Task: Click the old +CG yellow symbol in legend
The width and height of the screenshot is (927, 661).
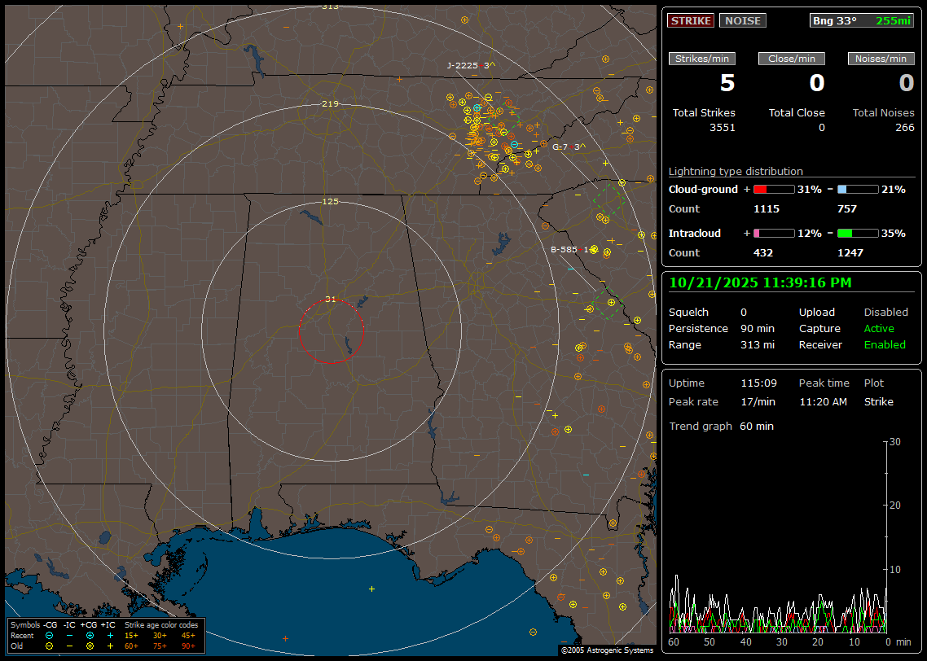Action: point(90,646)
